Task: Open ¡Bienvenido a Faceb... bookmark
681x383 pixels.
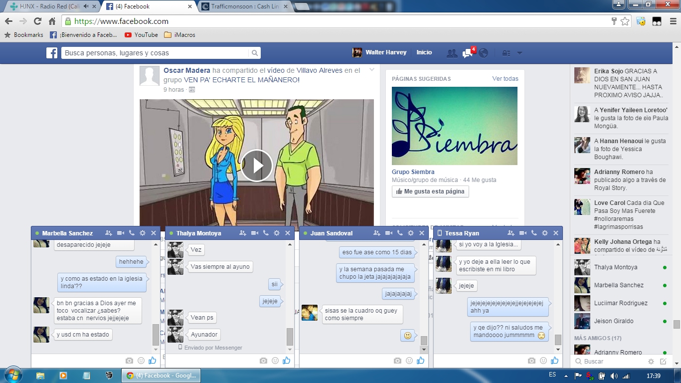Action: tap(83, 35)
